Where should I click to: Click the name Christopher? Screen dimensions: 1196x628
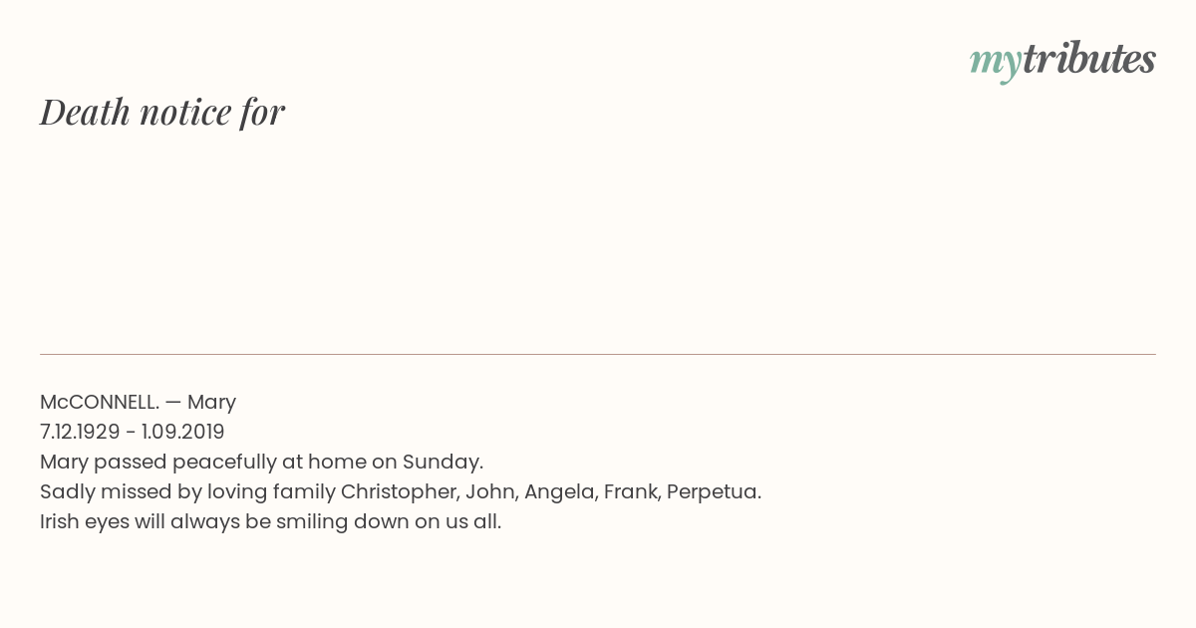400,491
